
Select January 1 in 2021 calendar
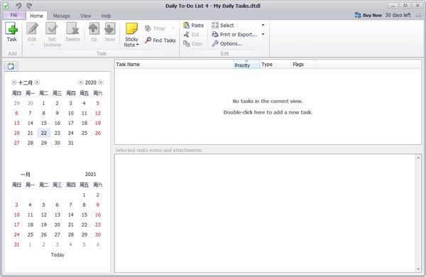point(84,195)
